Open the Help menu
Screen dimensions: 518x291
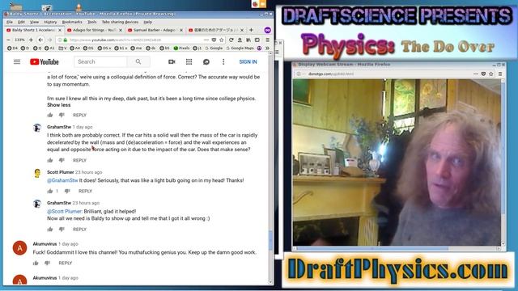point(147,22)
